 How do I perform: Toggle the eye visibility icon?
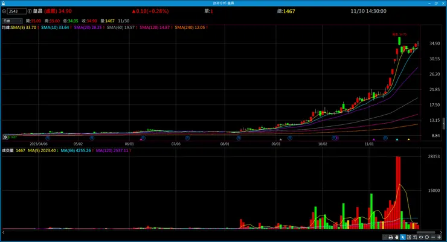click(421, 237)
